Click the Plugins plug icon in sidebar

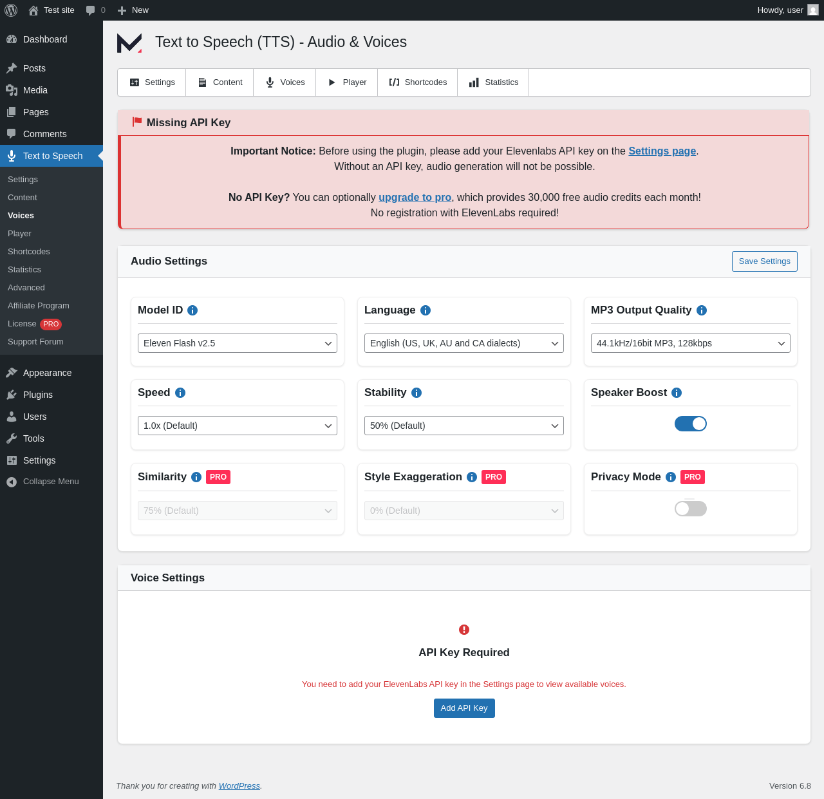click(12, 395)
